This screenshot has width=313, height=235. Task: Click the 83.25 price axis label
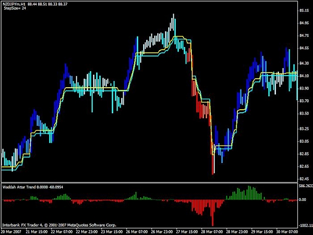pos(304,129)
